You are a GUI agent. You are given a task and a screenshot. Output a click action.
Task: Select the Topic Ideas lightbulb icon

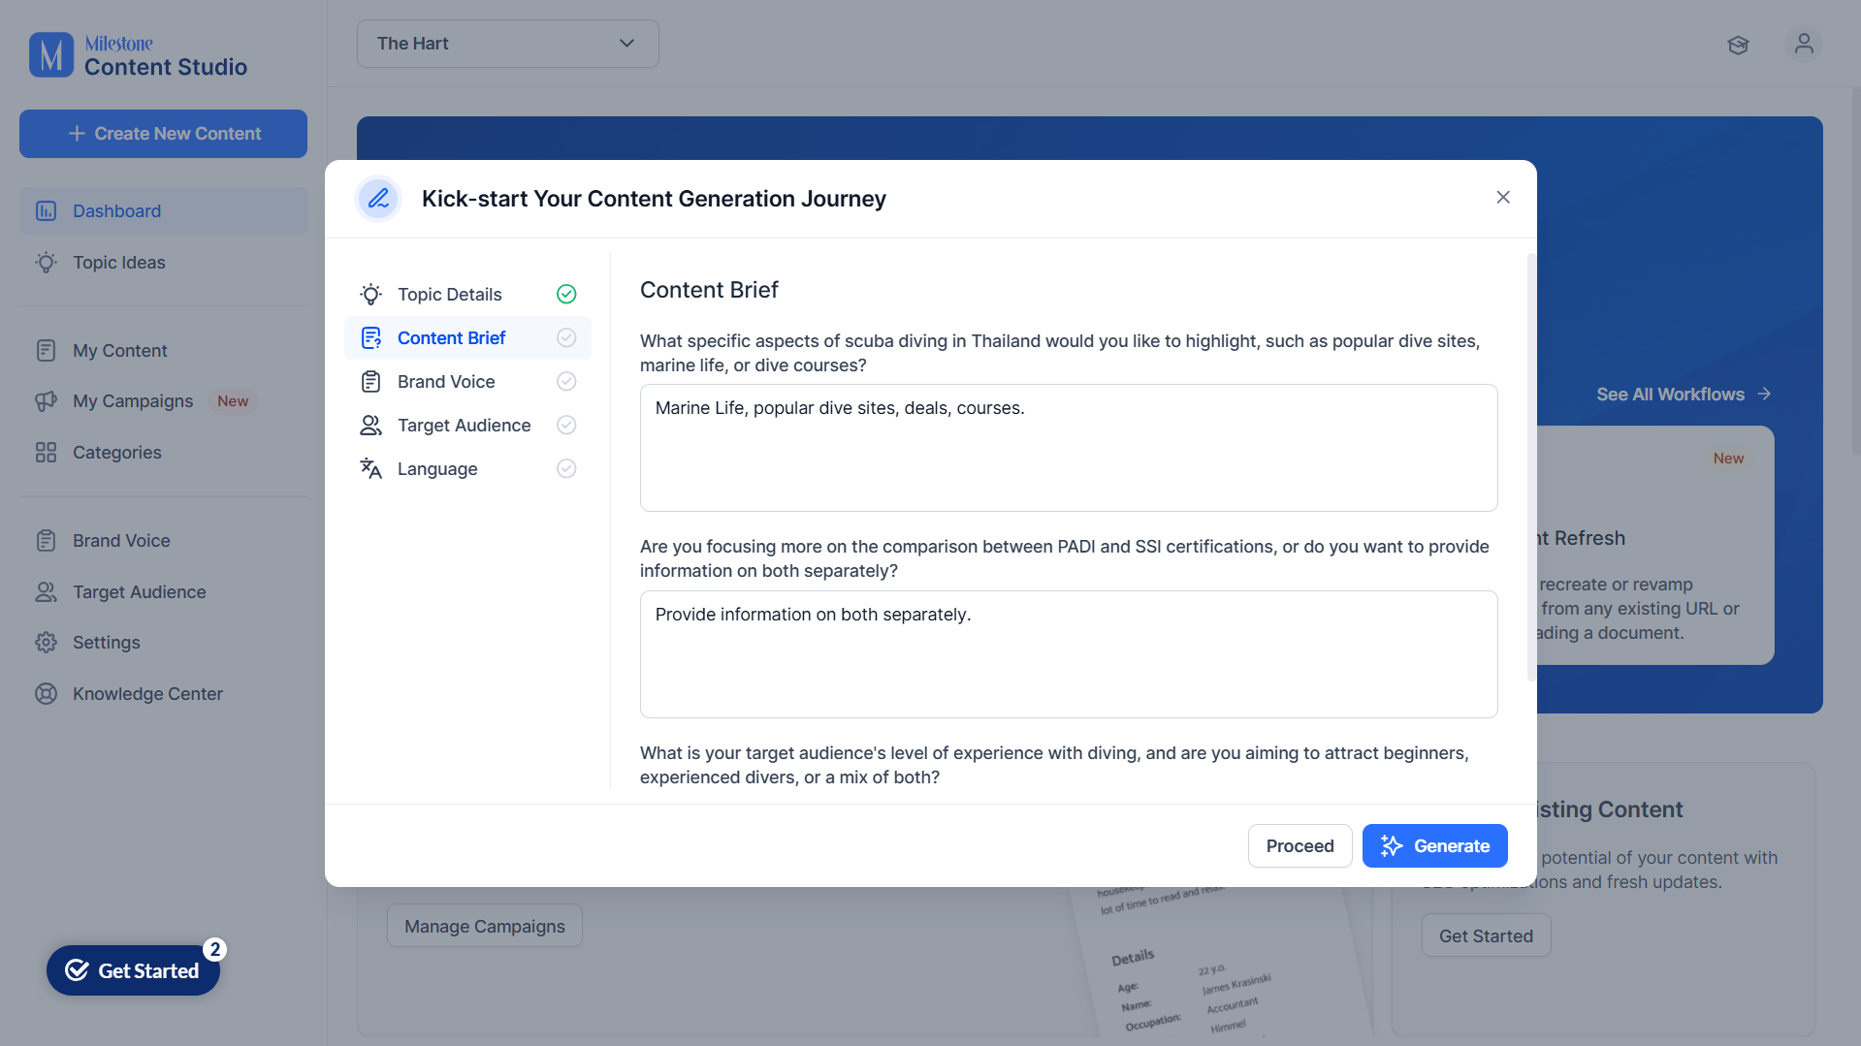[46, 263]
